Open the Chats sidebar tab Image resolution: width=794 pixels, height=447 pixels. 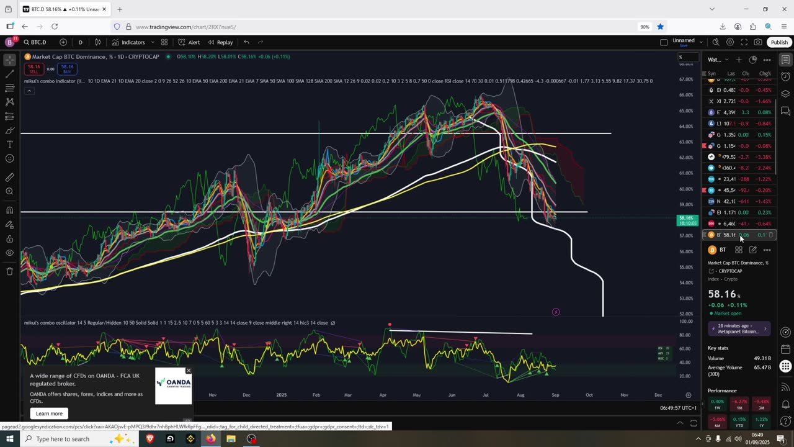[x=785, y=111]
